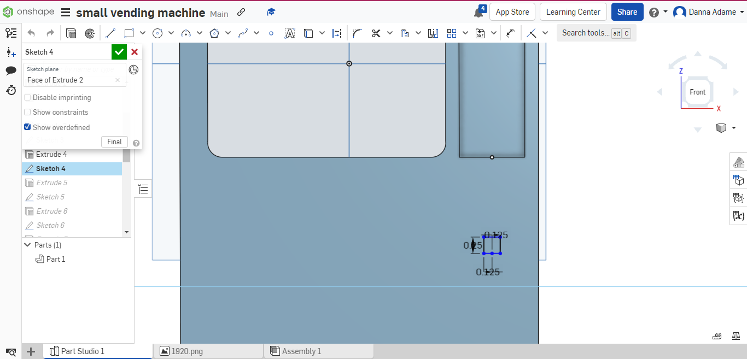Expand the Circle tool dropdown arrow
This screenshot has height=359, width=747.
pyautogui.click(x=171, y=33)
